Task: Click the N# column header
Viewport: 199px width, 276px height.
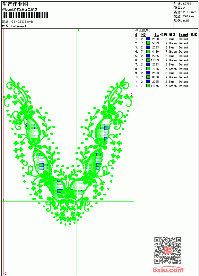Action: tap(143, 35)
